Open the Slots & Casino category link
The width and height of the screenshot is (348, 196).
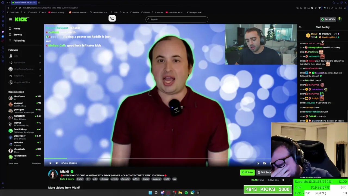pos(67,179)
